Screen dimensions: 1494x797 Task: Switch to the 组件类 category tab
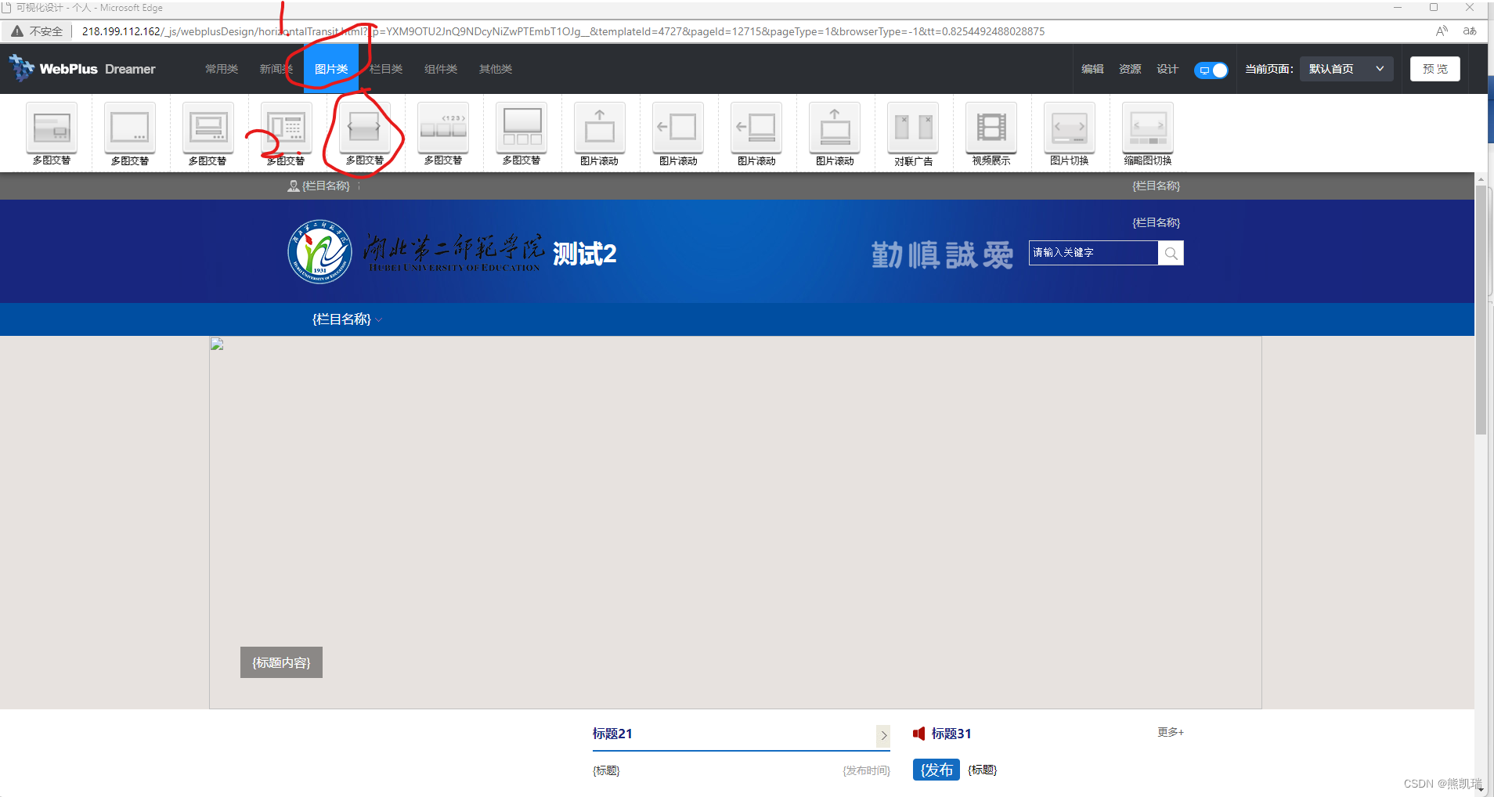pyautogui.click(x=440, y=69)
